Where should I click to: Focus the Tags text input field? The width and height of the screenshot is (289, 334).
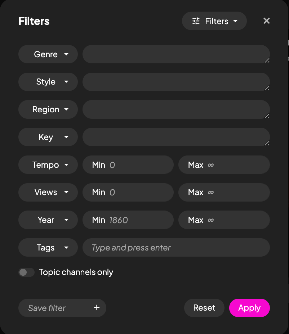click(177, 248)
